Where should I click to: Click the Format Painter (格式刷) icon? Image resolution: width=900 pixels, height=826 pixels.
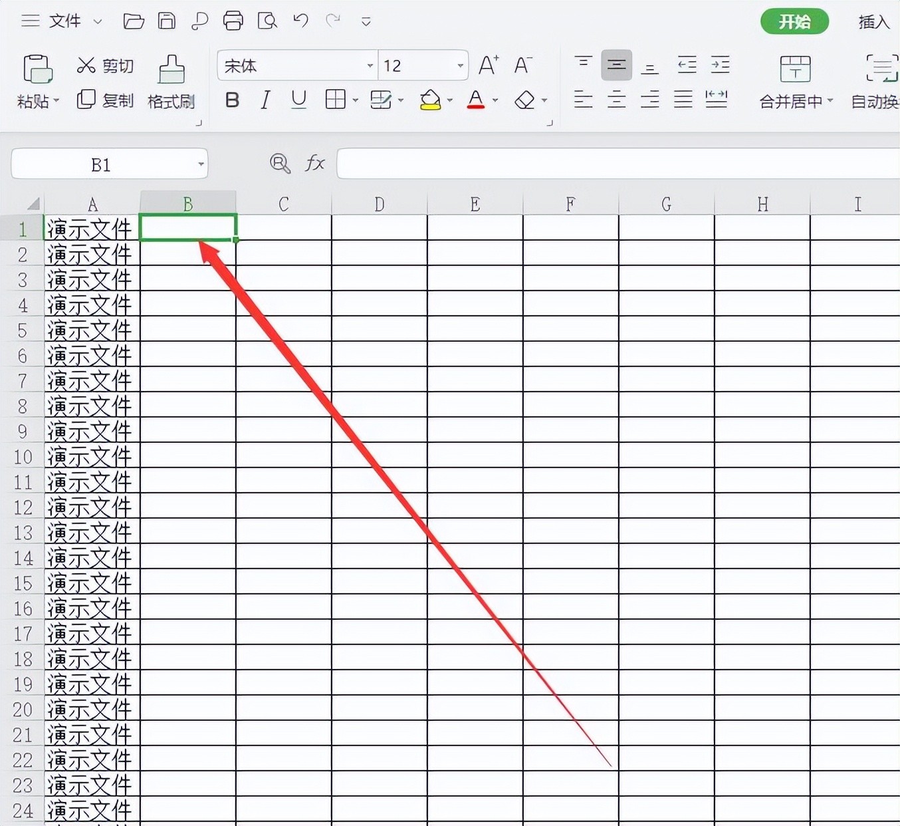click(171, 70)
